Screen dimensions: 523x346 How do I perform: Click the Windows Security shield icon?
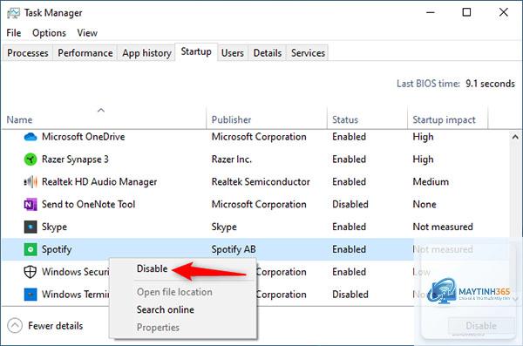[31, 272]
